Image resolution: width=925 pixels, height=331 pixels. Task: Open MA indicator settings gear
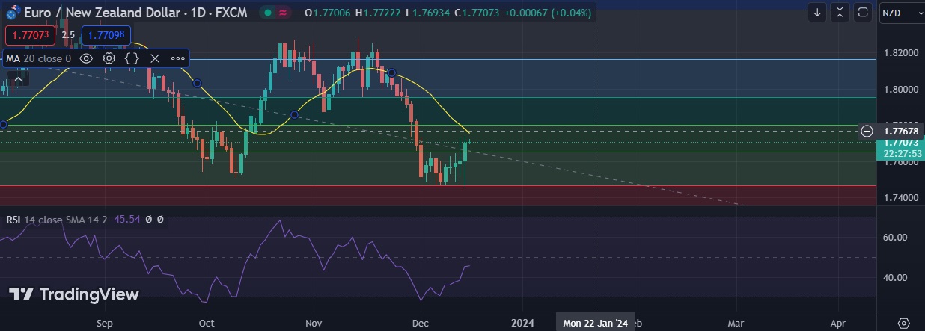click(109, 58)
